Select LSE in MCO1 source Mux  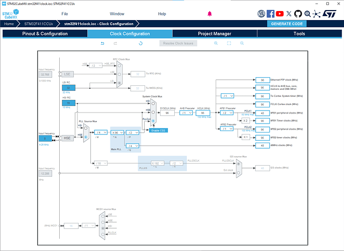pos(103,216)
